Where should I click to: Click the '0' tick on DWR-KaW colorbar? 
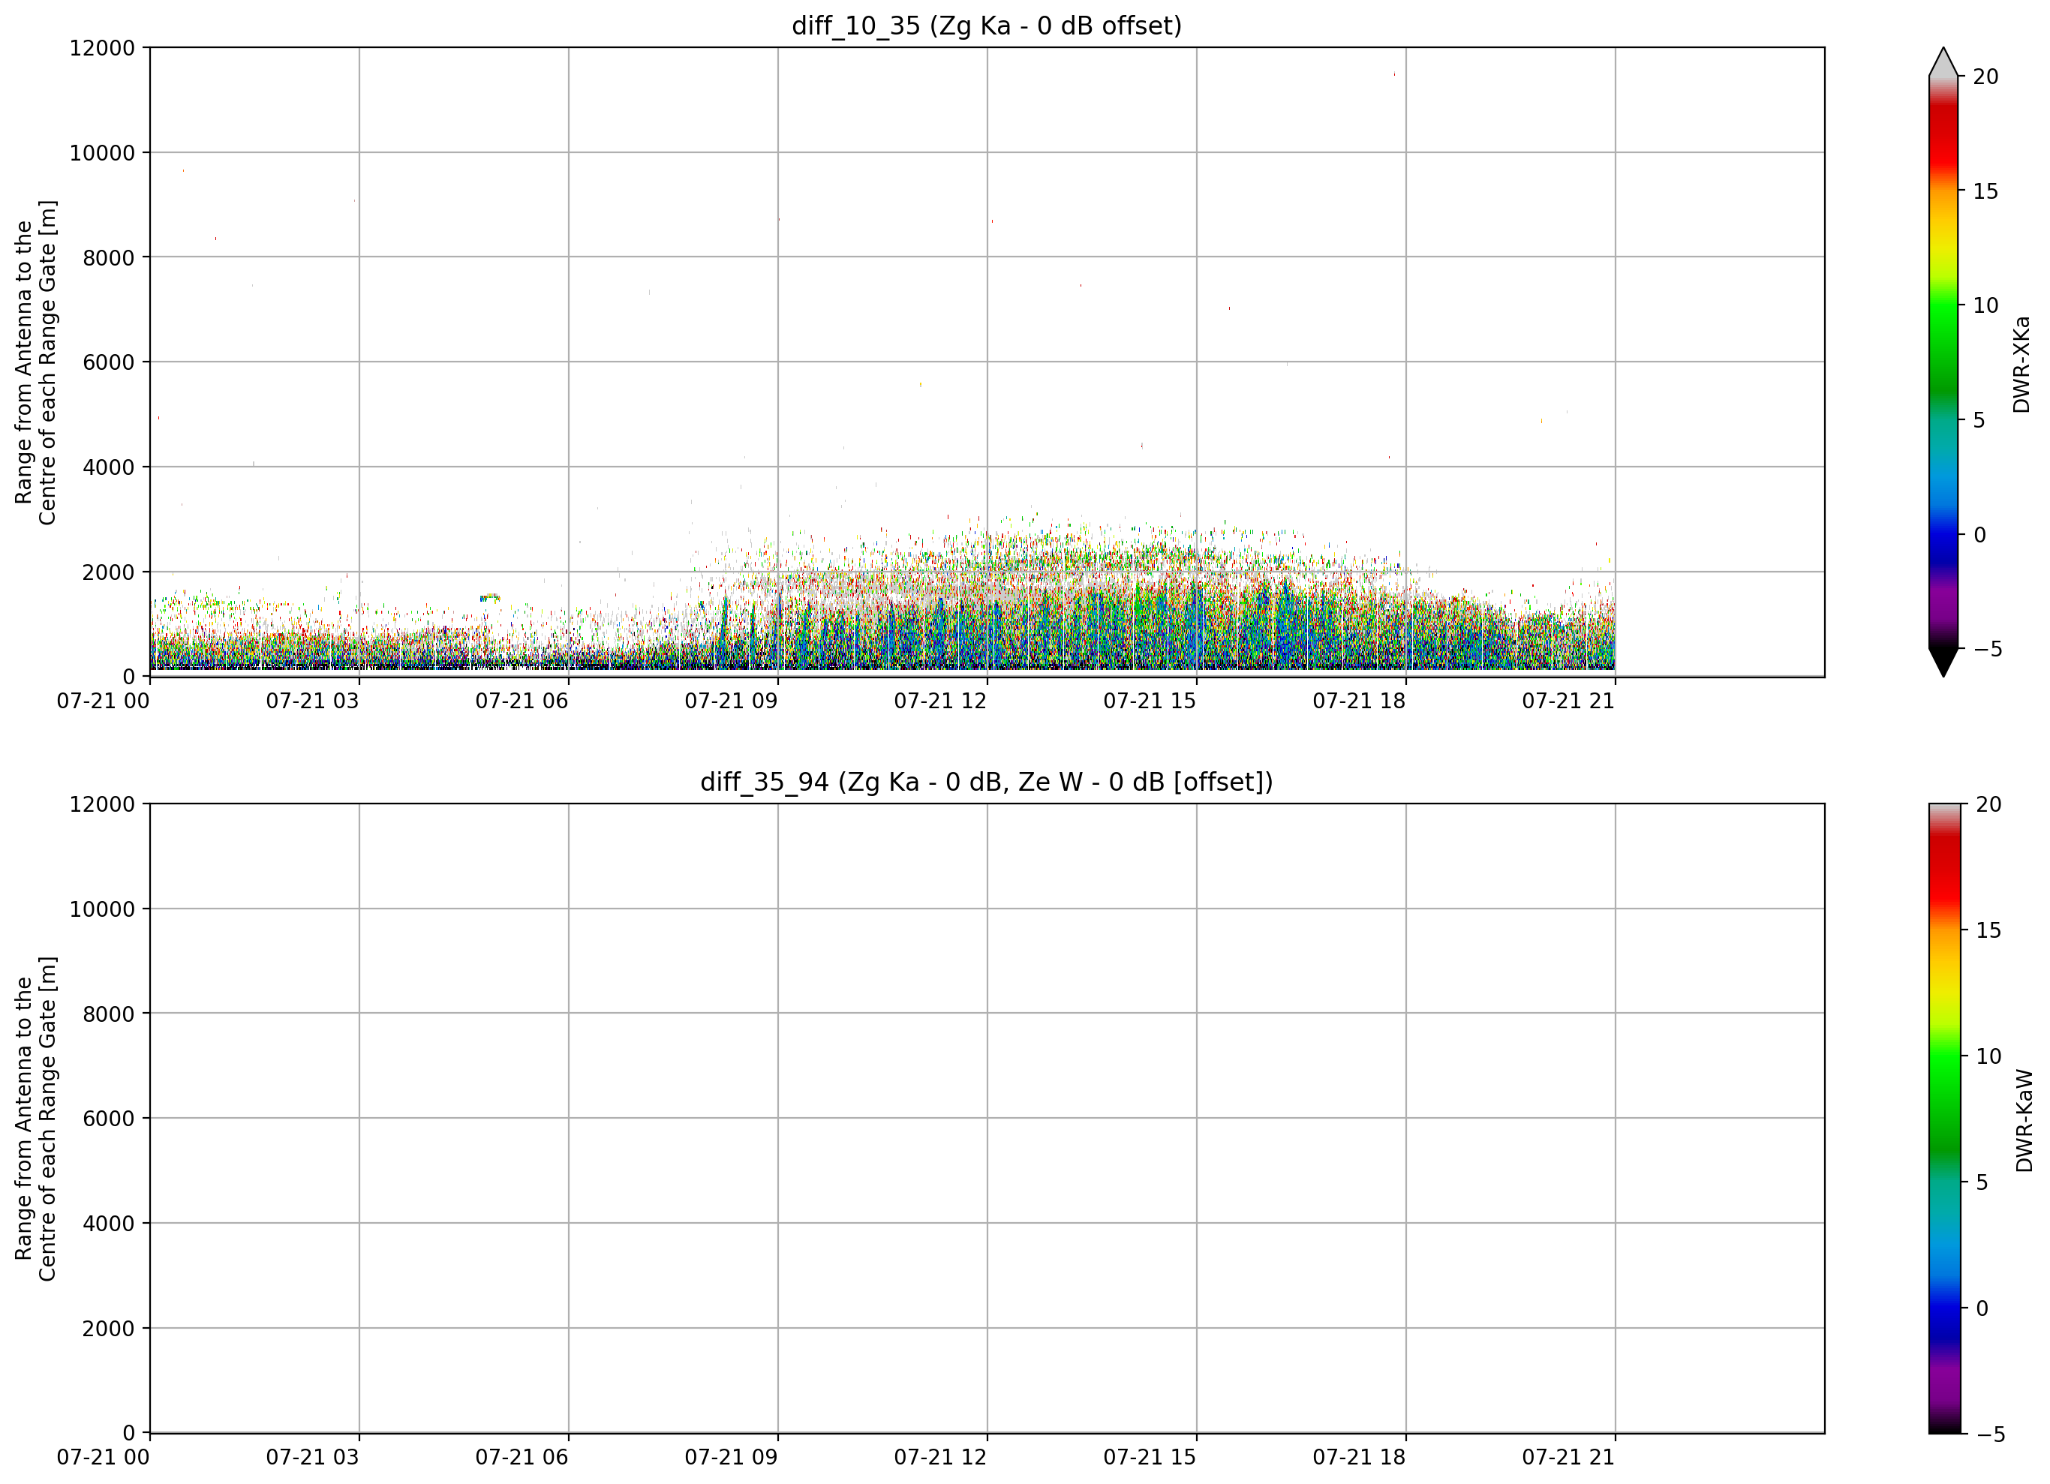point(1982,1308)
